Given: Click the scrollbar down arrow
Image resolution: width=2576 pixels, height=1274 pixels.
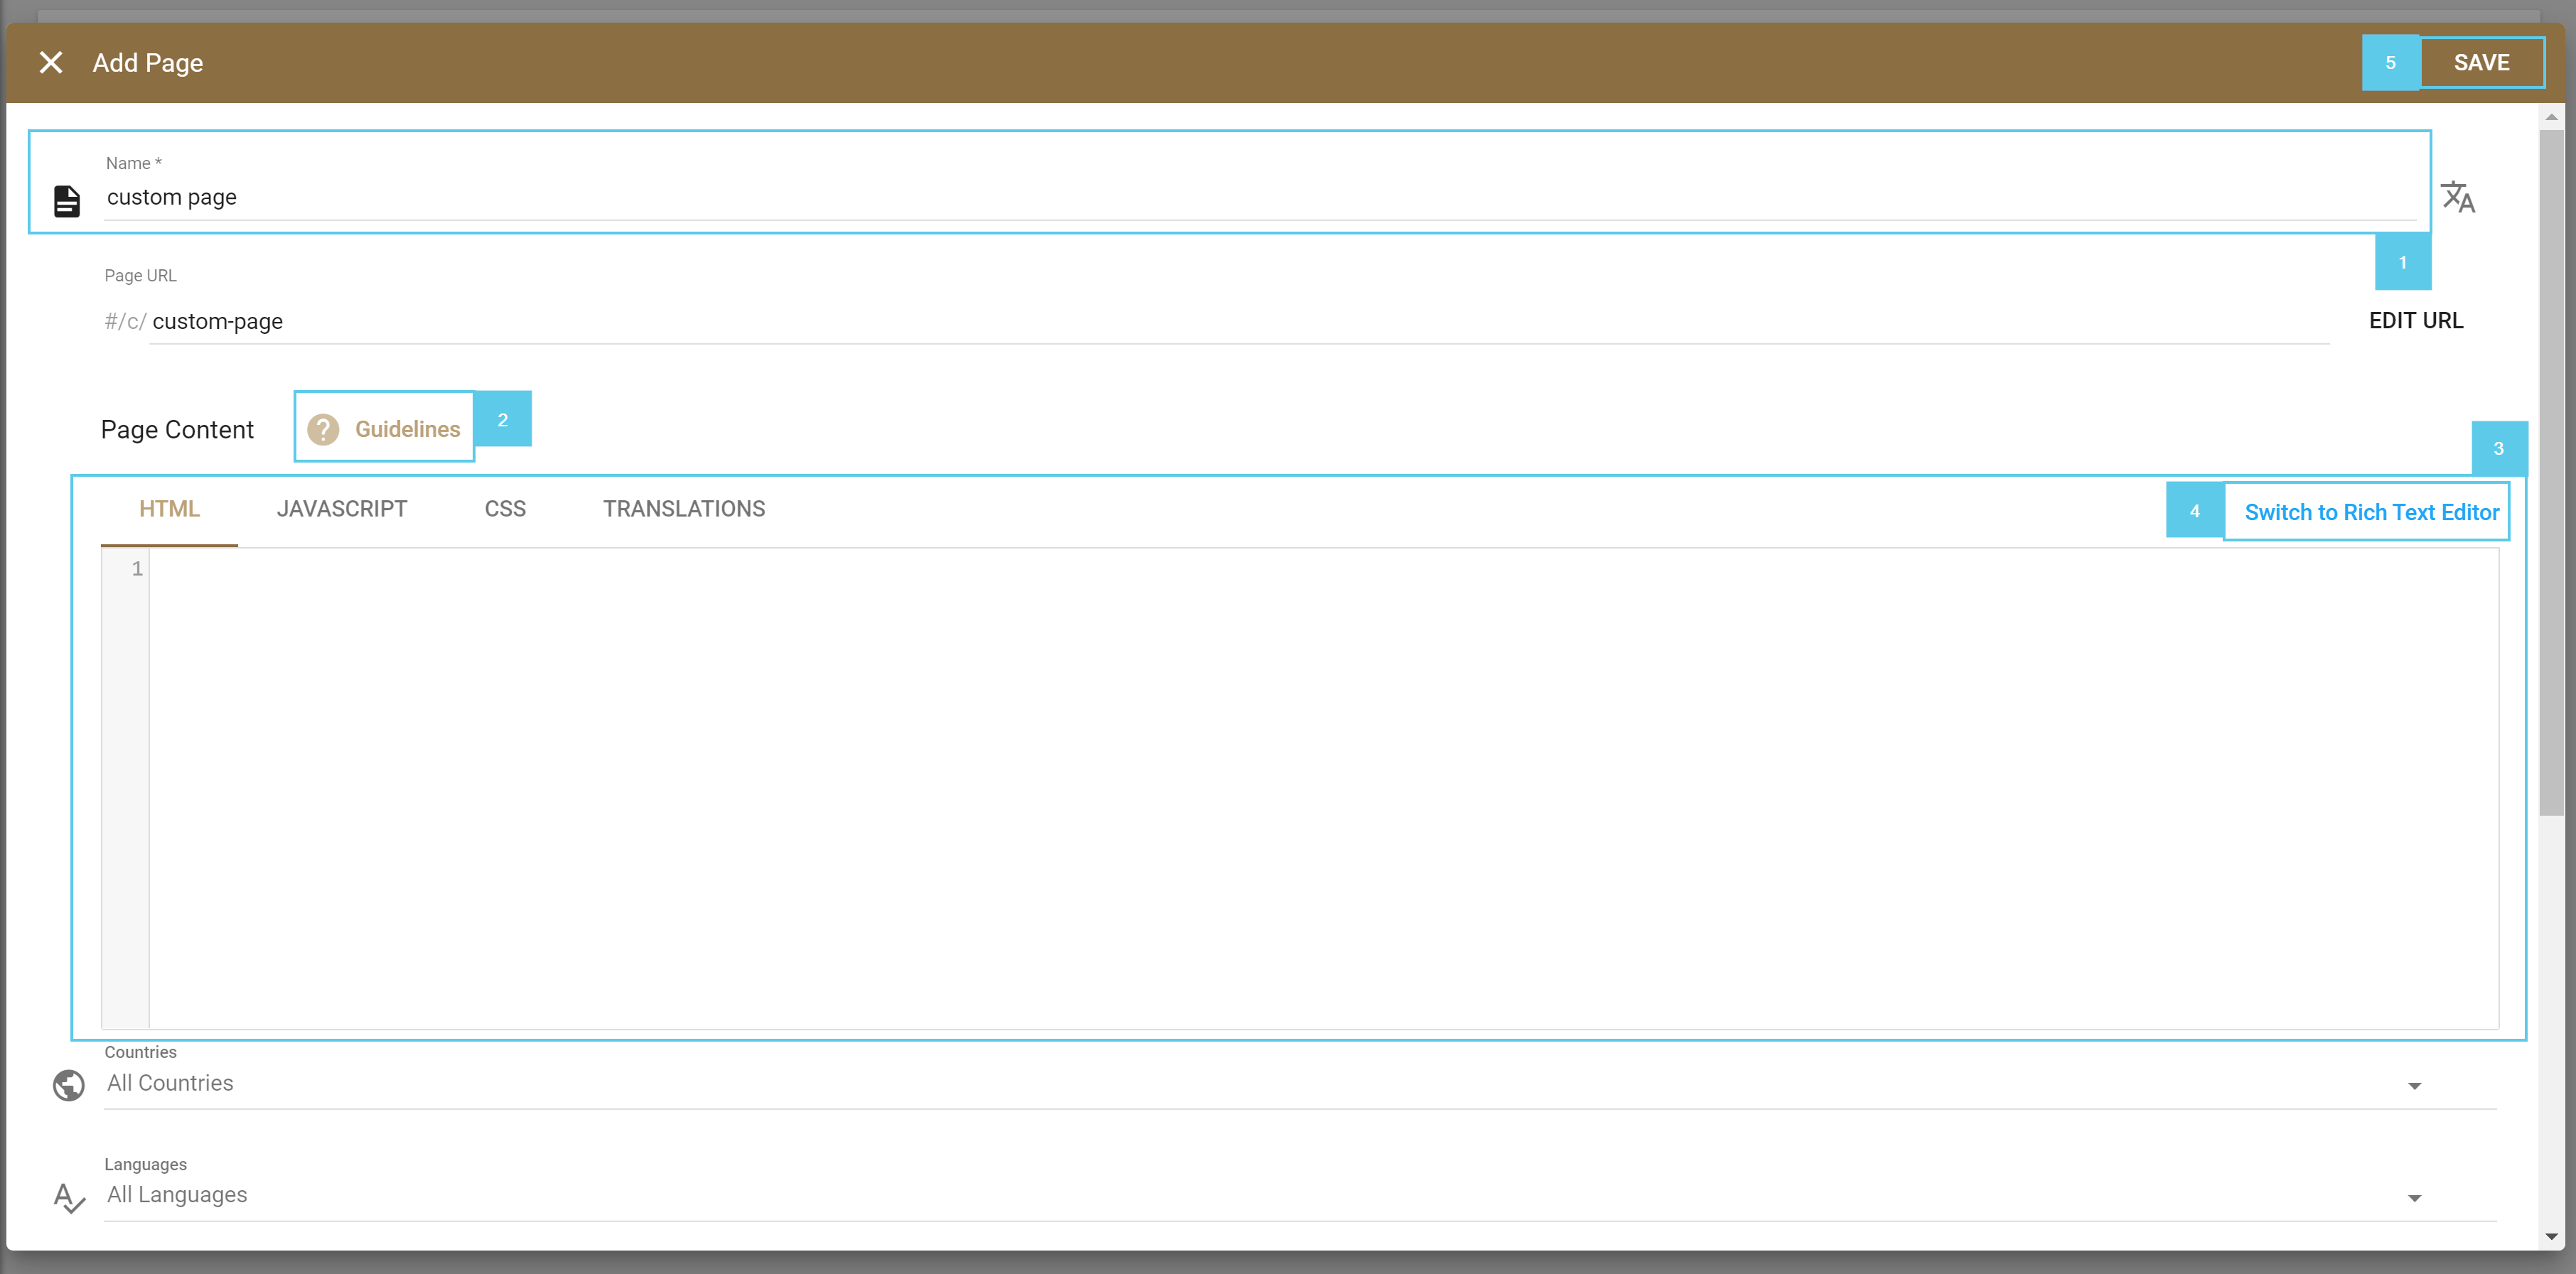Looking at the screenshot, I should (x=2551, y=1237).
